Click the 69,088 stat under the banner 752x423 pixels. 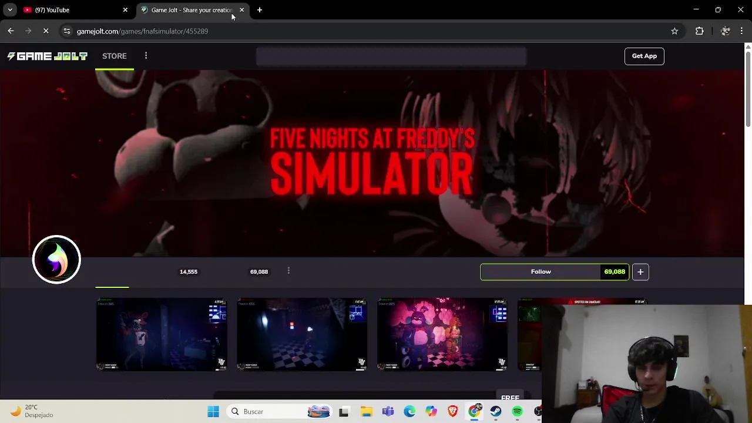[x=259, y=271]
